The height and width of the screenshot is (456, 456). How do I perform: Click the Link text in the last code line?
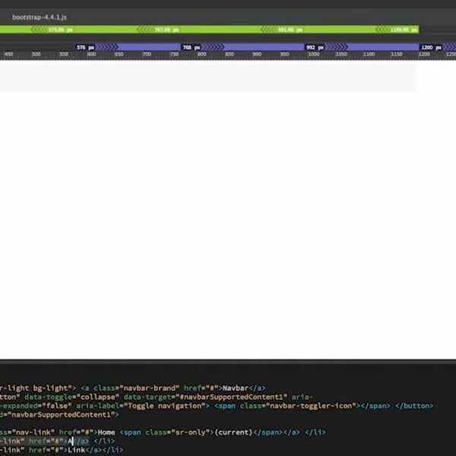click(77, 450)
